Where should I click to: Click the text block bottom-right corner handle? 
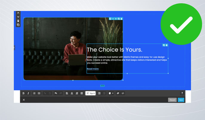pos(168,73)
